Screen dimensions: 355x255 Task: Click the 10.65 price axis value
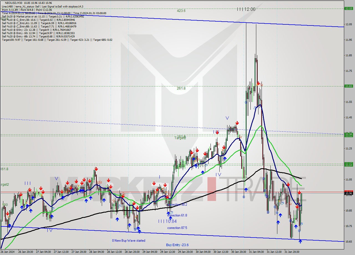point(348,242)
